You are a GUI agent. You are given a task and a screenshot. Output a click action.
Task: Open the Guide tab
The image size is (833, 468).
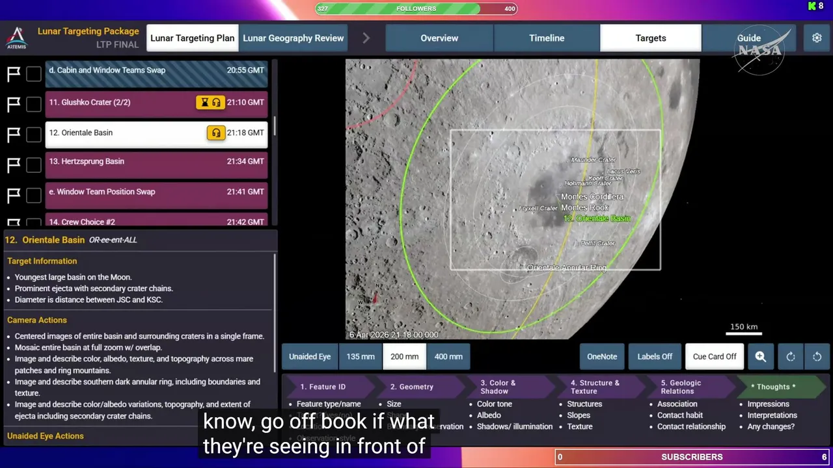pyautogui.click(x=749, y=38)
